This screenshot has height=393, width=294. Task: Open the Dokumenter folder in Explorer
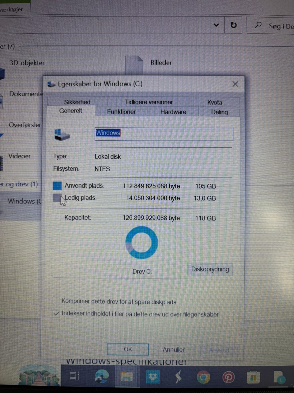[26, 94]
